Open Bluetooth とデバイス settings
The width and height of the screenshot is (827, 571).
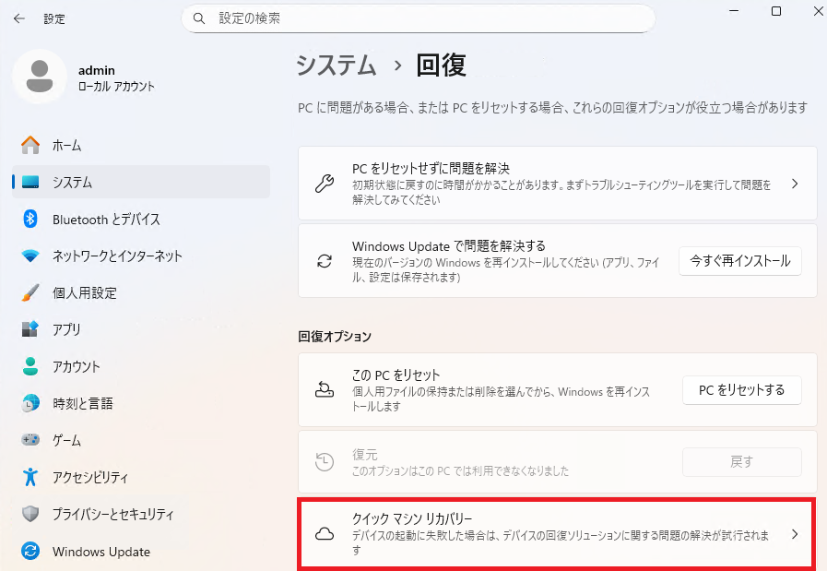click(x=141, y=219)
